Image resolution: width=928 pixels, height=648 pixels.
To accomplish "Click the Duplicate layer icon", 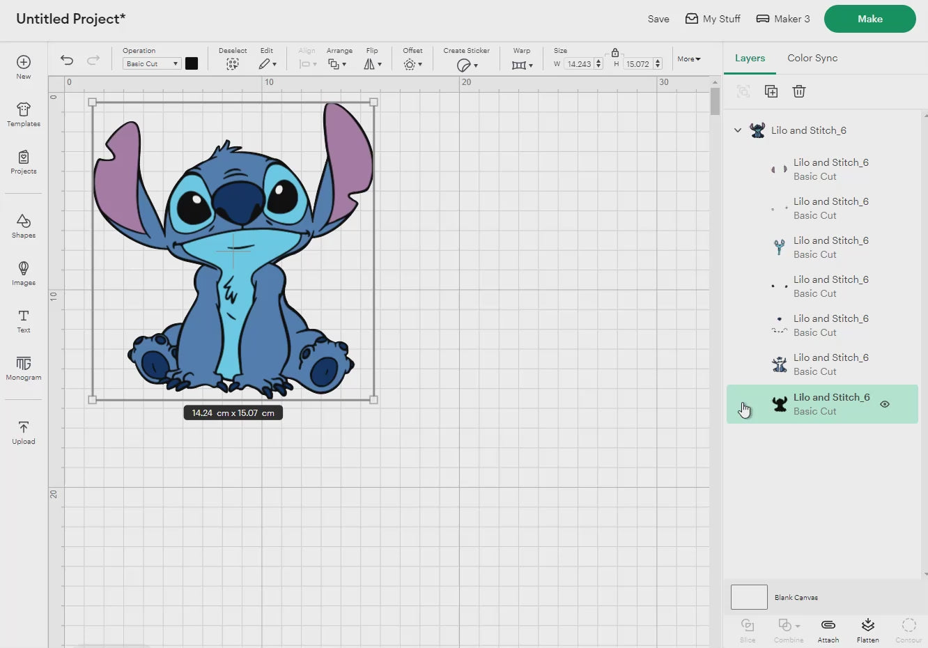I will pos(771,91).
